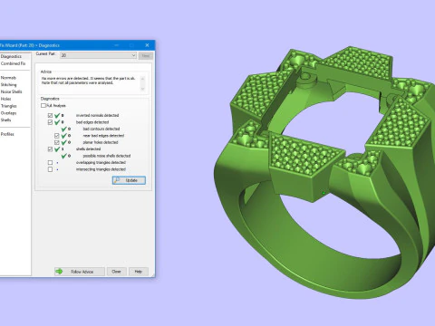Open the Normals fixing page
Viewport: 435px width, 326px height.
click(8, 78)
